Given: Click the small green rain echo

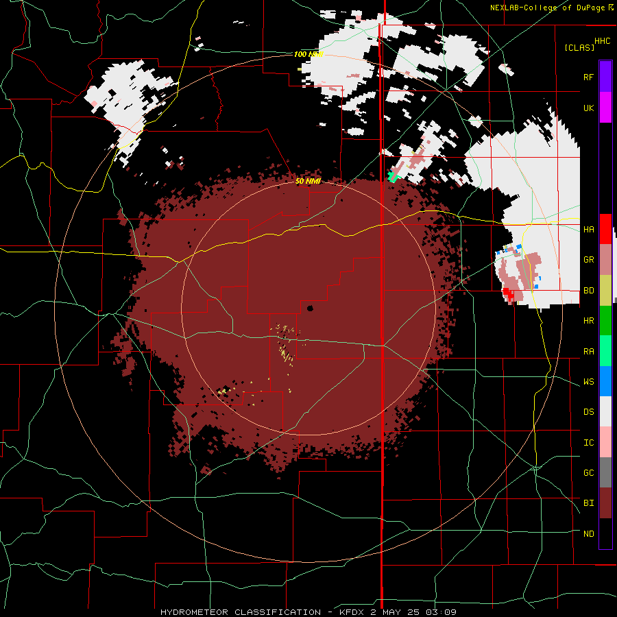Looking at the screenshot, I should pos(392,177).
